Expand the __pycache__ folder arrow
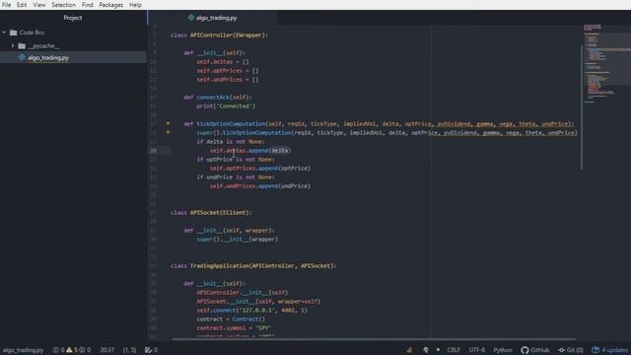The image size is (631, 355). point(13,45)
